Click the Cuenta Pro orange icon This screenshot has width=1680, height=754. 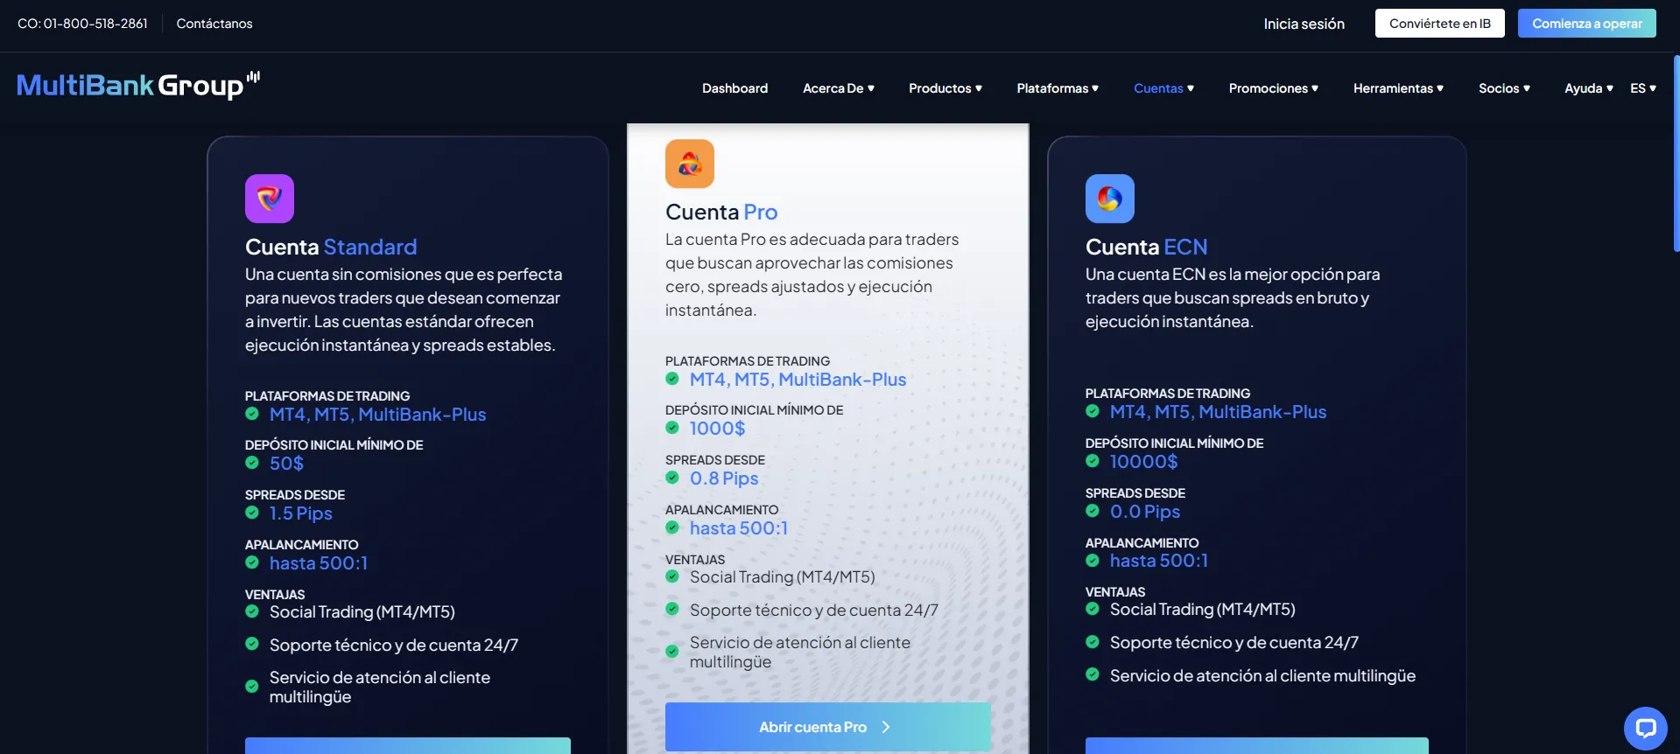pos(690,164)
